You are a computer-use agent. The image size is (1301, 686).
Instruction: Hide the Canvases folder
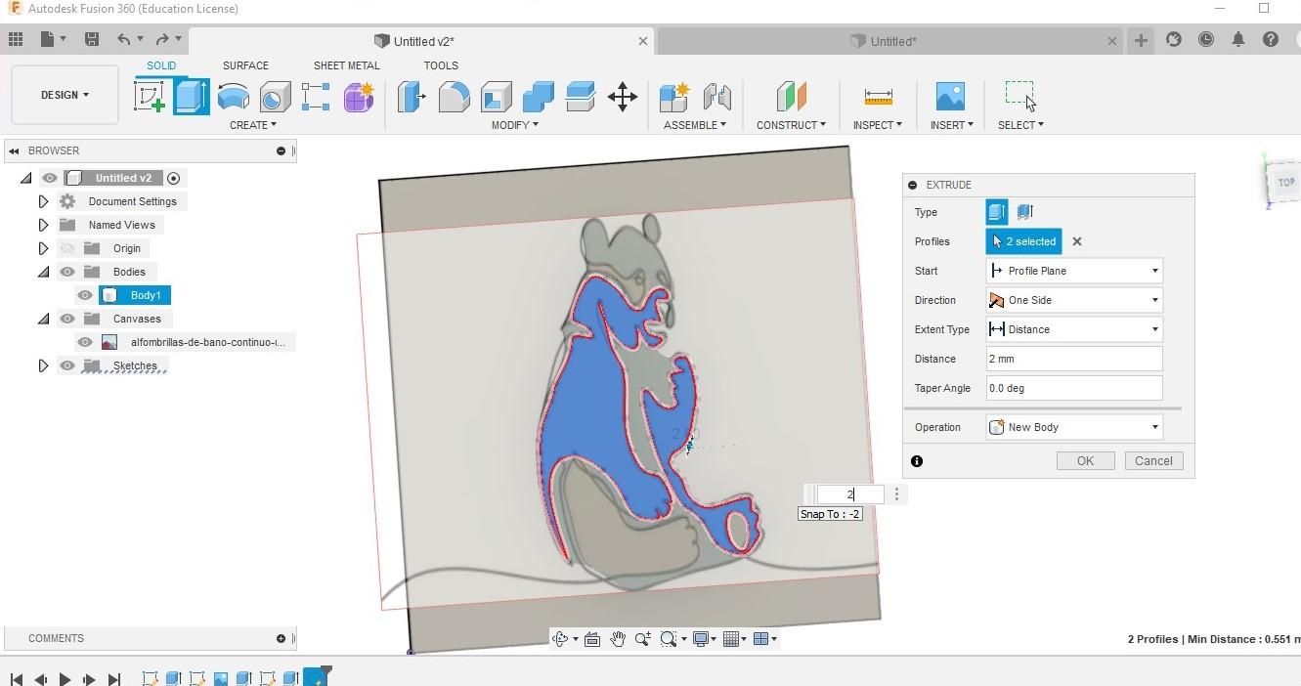pyautogui.click(x=66, y=319)
